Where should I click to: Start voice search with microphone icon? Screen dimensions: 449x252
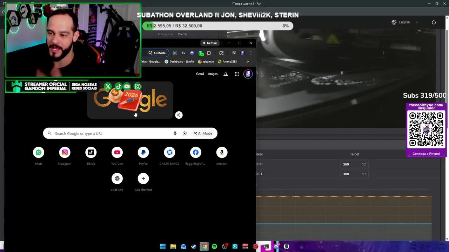175,133
